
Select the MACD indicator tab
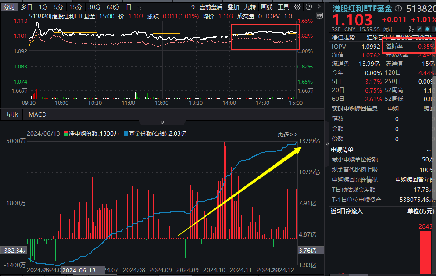tap(38, 115)
